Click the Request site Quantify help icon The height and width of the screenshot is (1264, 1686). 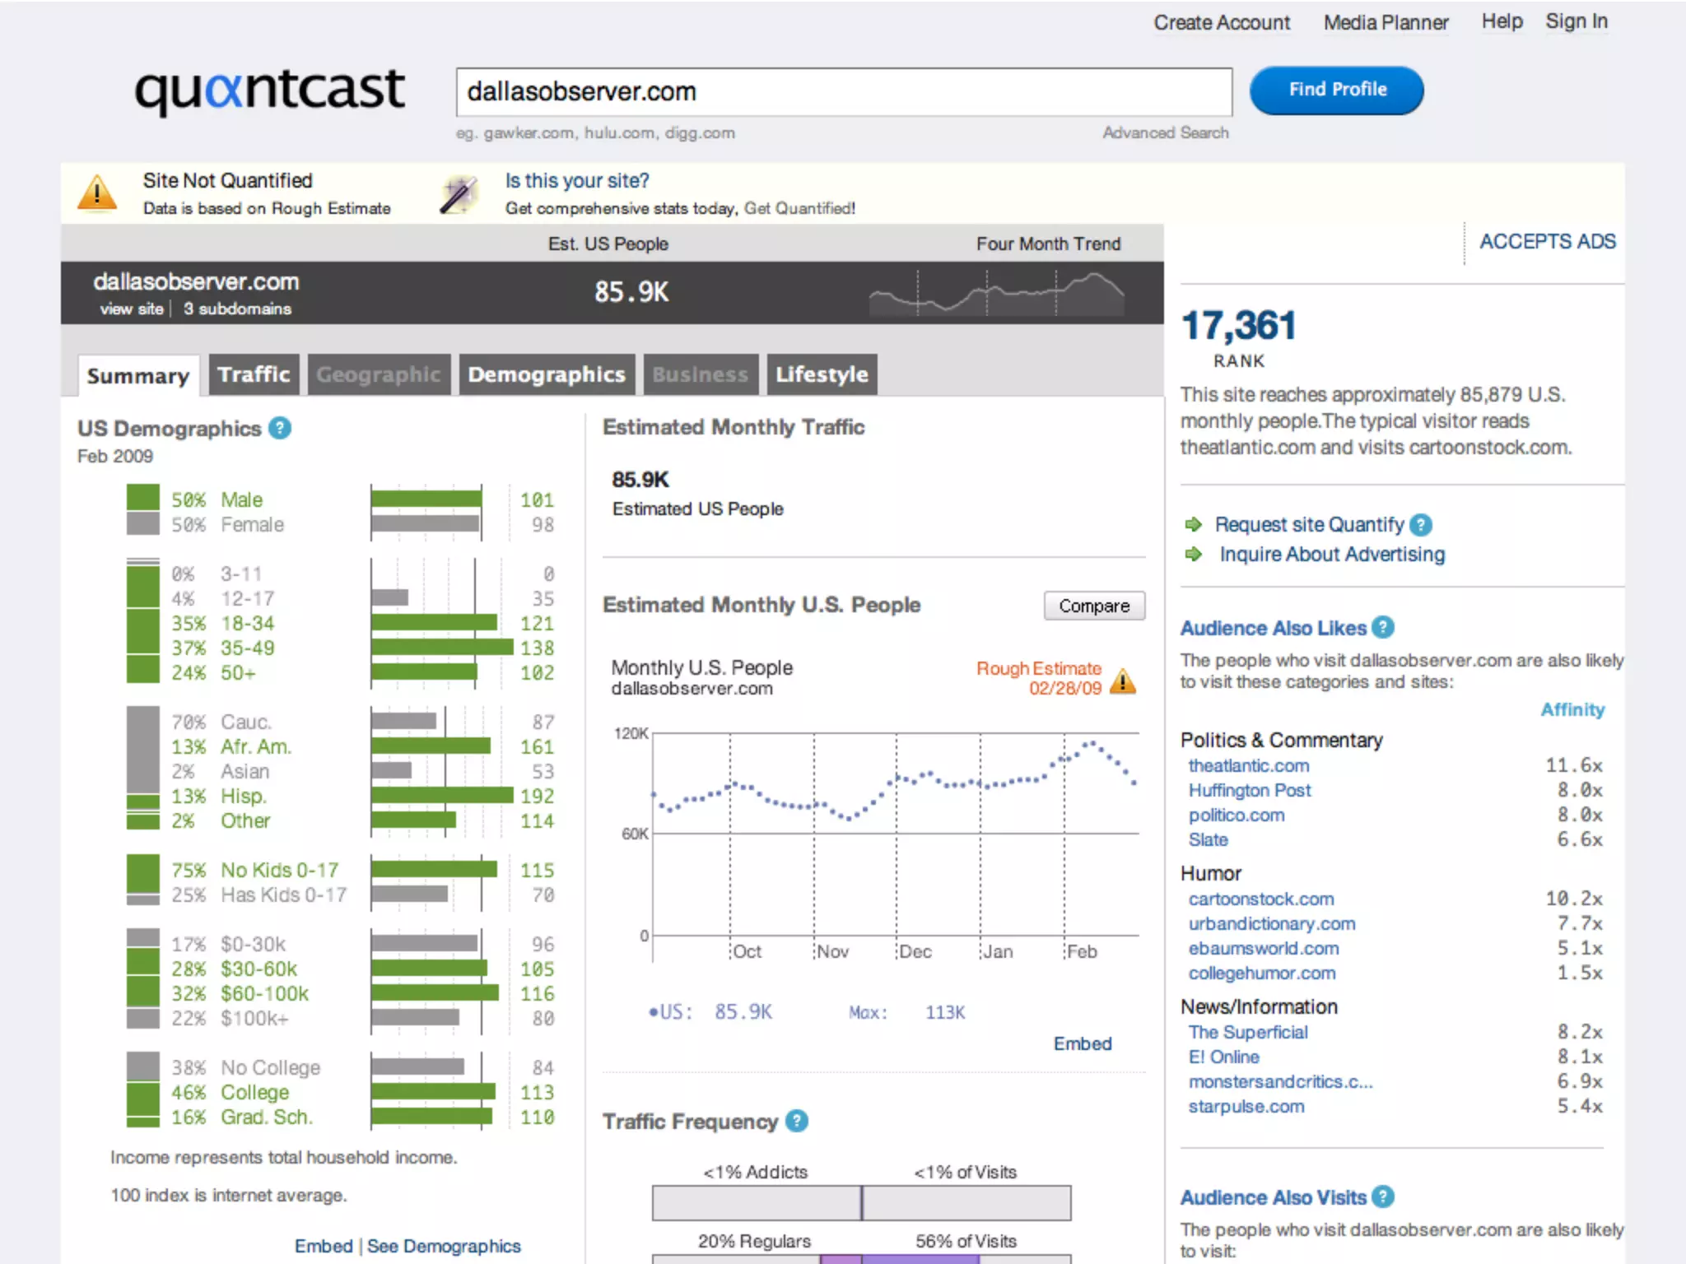click(1421, 525)
